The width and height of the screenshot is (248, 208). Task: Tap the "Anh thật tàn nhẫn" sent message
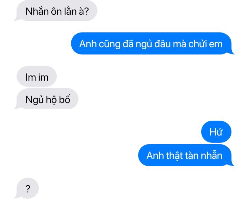[186, 155]
